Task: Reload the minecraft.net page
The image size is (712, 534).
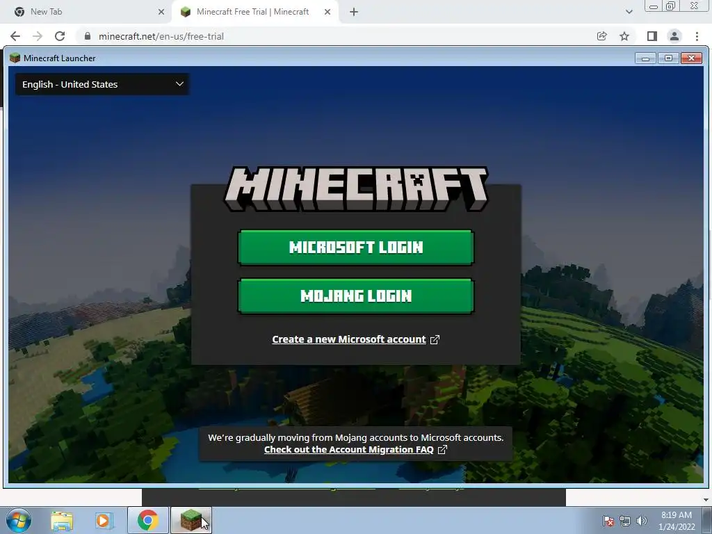Action: pos(60,36)
